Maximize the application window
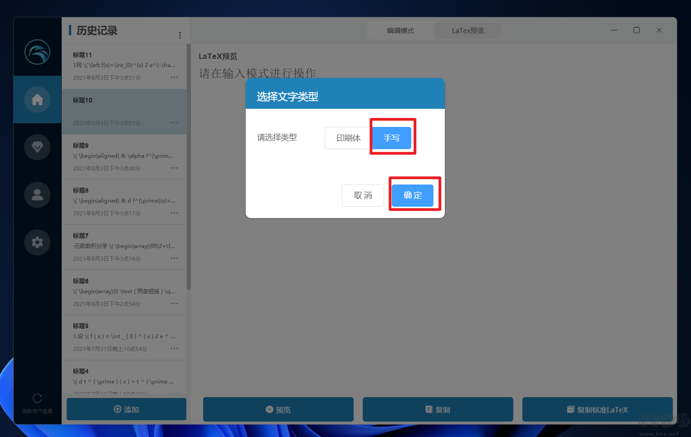 tap(637, 30)
